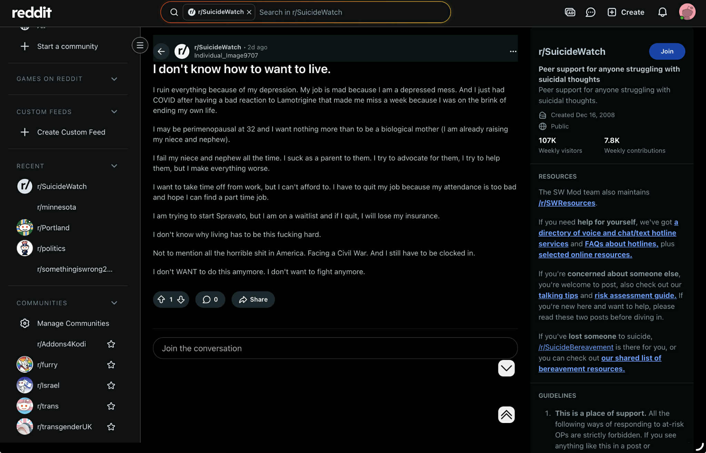Viewport: 706px width, 453px height.
Task: Open the notifications bell
Action: coord(662,12)
